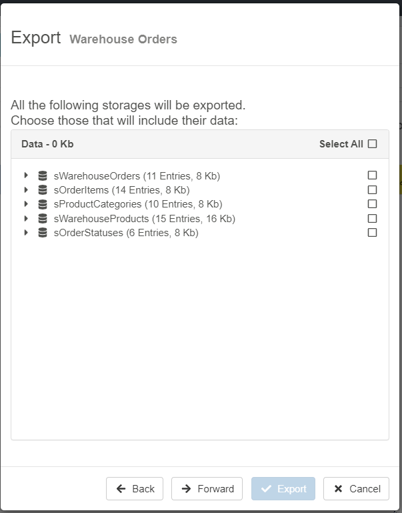402x513 pixels.
Task: Click the sOrderStatuses database icon
Action: pos(43,233)
